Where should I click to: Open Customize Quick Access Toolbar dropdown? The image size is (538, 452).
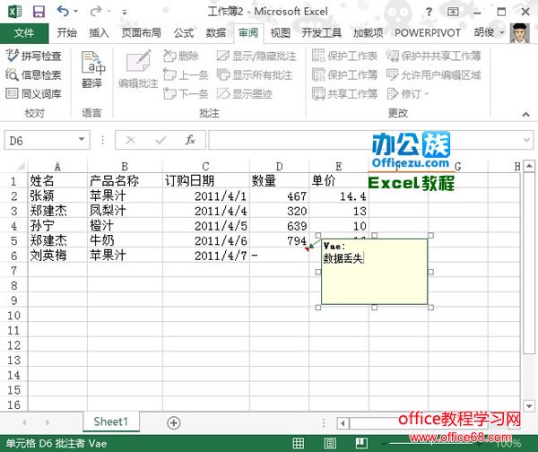click(x=125, y=13)
